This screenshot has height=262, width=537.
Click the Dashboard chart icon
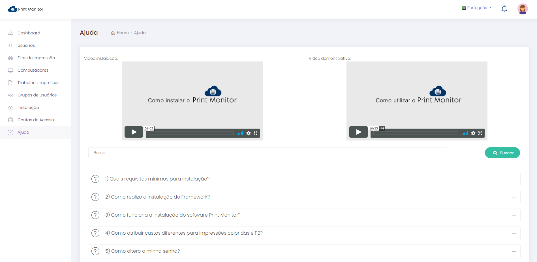click(10, 33)
